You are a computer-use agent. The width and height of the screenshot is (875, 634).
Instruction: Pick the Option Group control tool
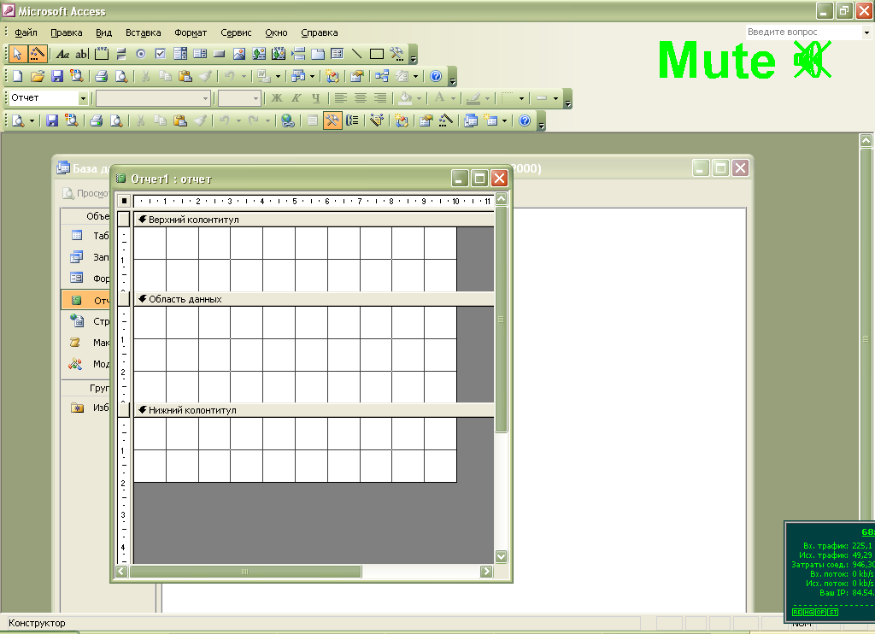click(x=102, y=54)
